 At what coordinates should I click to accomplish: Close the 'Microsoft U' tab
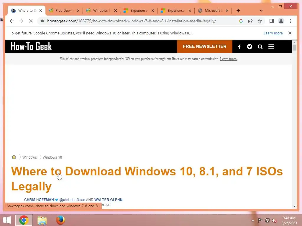(227, 11)
